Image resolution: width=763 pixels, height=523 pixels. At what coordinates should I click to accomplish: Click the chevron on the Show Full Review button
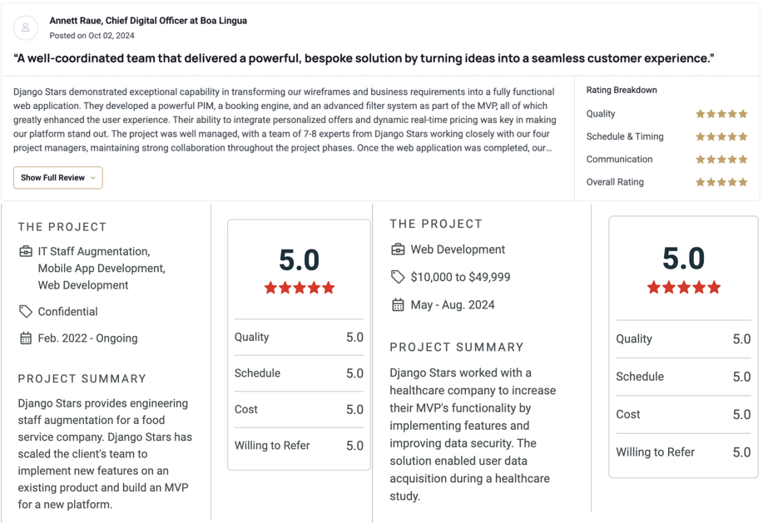tap(94, 177)
